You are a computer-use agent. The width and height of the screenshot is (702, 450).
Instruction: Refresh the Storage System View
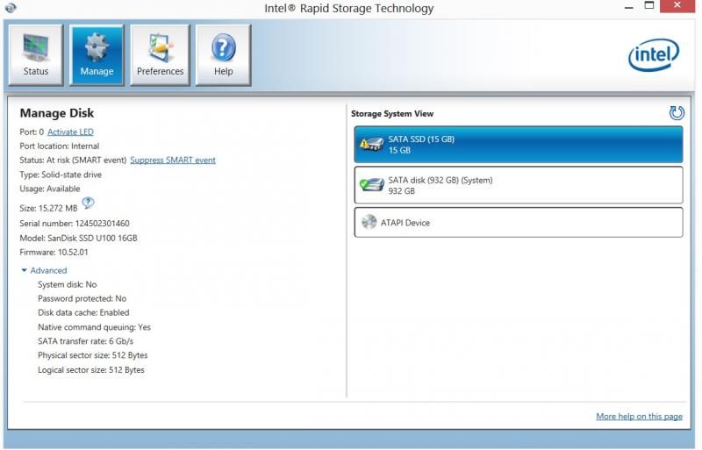click(677, 113)
